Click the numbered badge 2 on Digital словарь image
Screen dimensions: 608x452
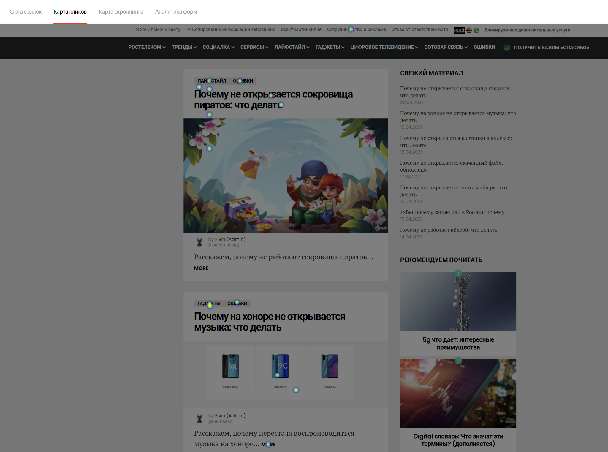[458, 361]
